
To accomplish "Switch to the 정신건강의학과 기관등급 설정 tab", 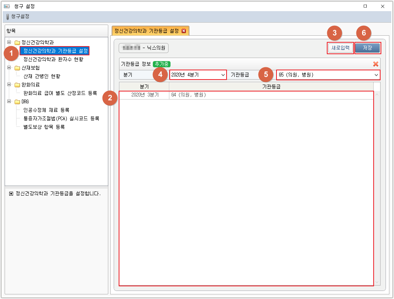I will click(x=146, y=31).
